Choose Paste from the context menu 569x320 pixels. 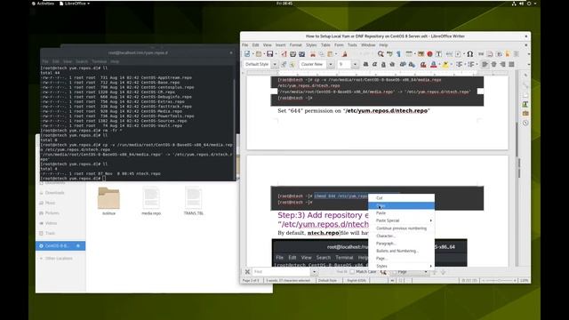tap(401, 213)
